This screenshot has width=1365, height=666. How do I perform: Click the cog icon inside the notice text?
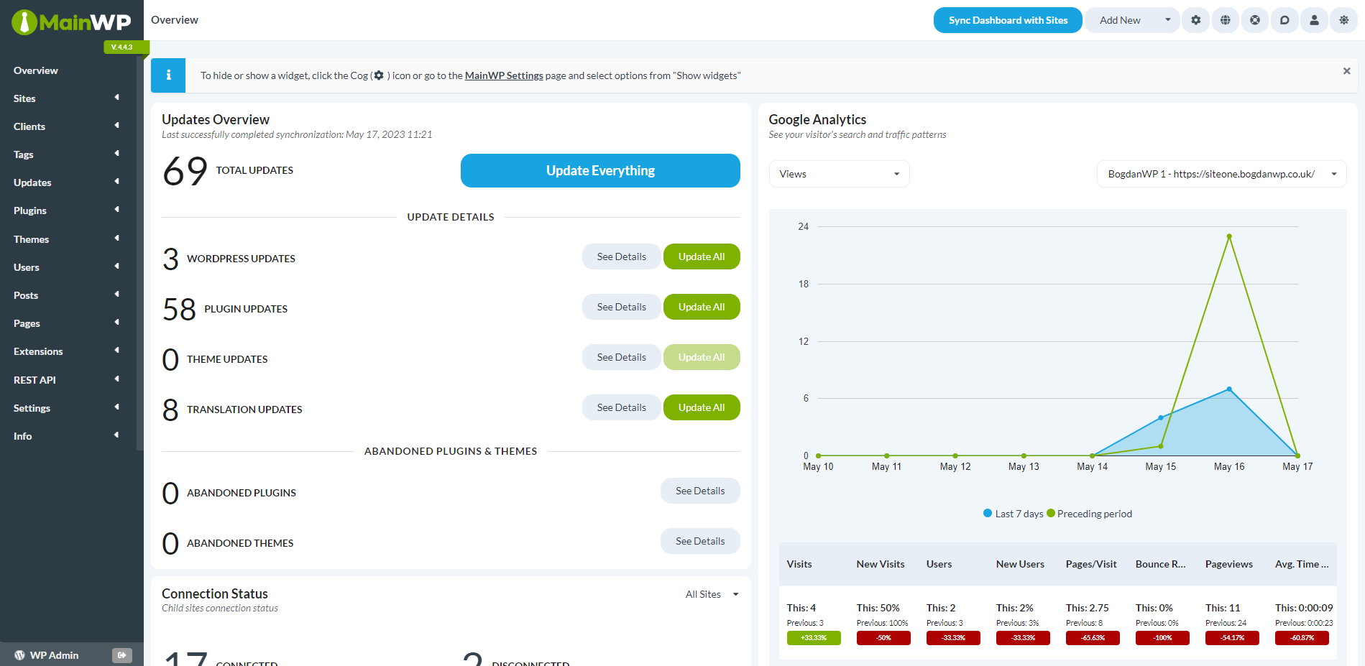point(379,75)
